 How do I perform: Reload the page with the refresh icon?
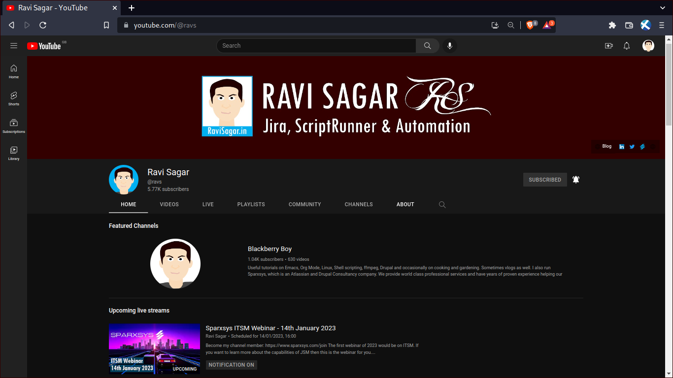click(43, 25)
